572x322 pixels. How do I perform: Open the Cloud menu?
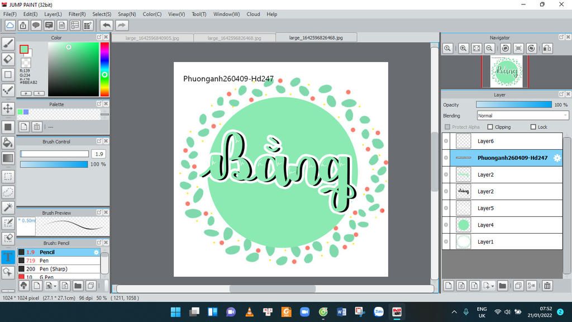tap(253, 14)
